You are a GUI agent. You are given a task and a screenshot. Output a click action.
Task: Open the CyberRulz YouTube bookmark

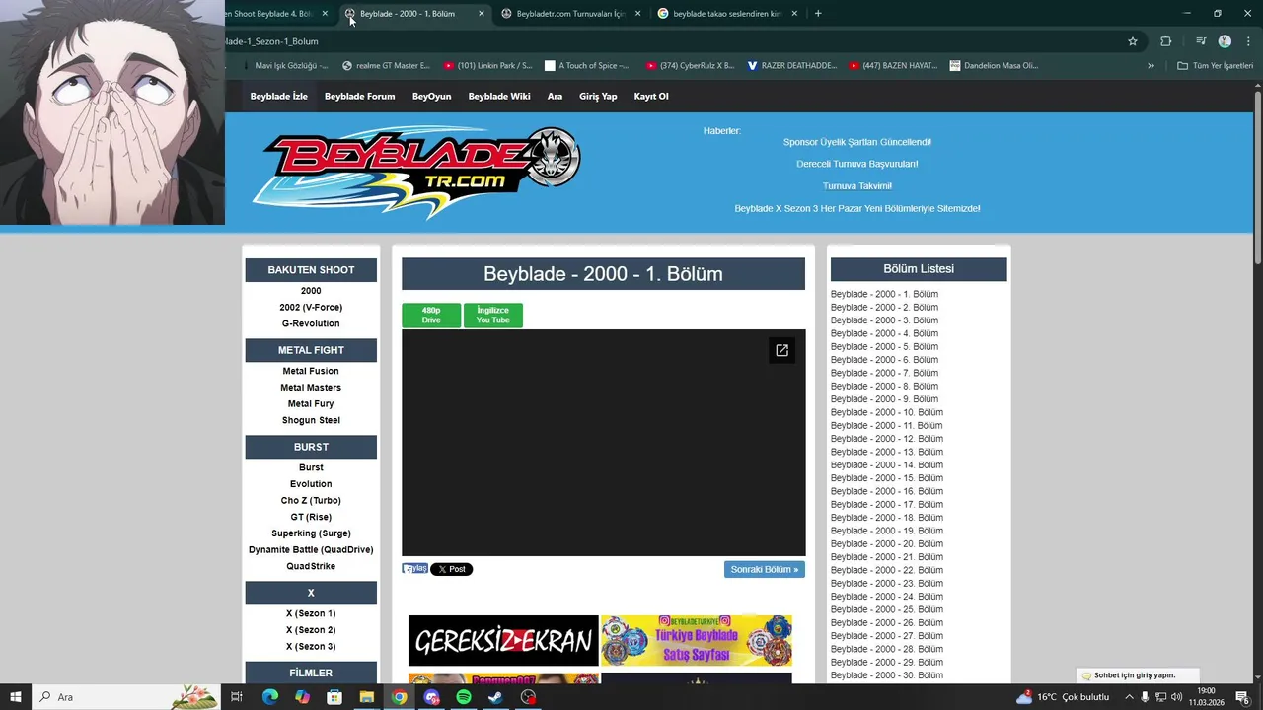click(691, 66)
